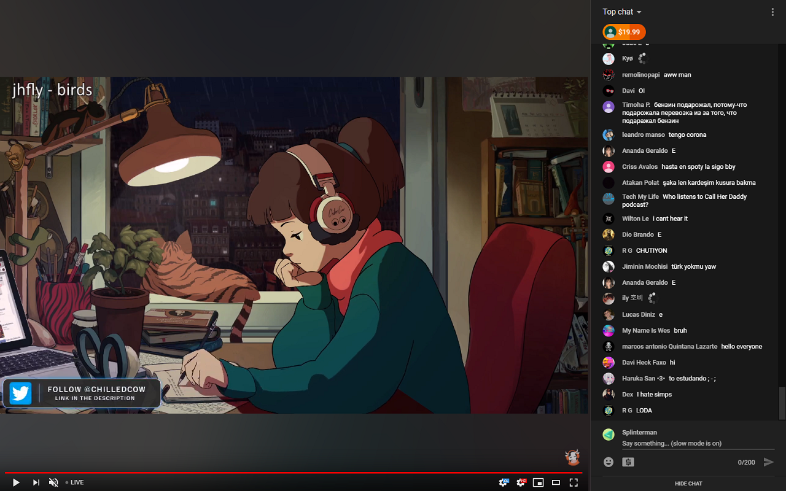Jump to the LIVE position indicator
The image size is (786, 491).
(74, 482)
